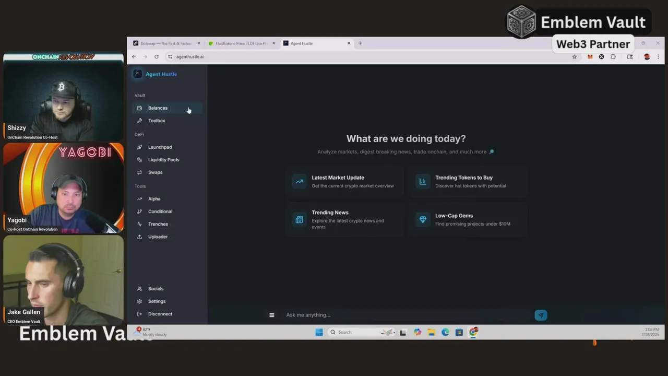Click Disconnect in the sidebar
The height and width of the screenshot is (376, 668).
point(167,314)
